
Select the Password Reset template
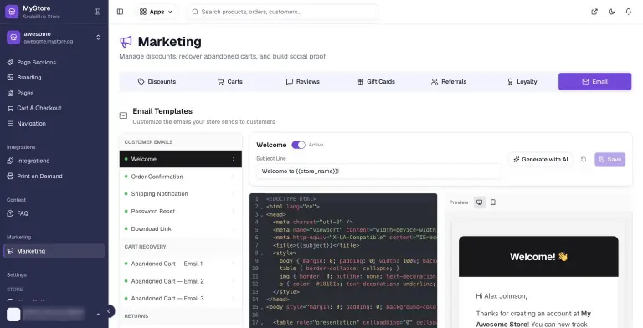click(181, 211)
